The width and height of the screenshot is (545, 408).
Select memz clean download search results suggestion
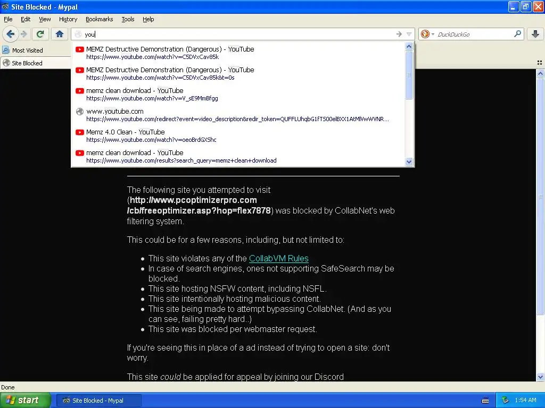(x=238, y=157)
